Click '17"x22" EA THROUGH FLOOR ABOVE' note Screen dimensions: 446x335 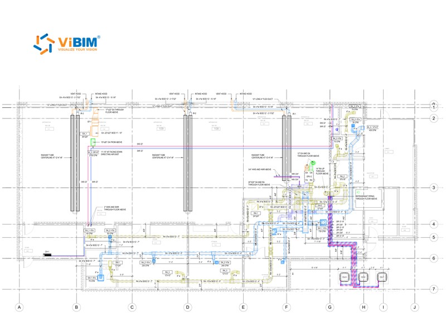coord(115,111)
